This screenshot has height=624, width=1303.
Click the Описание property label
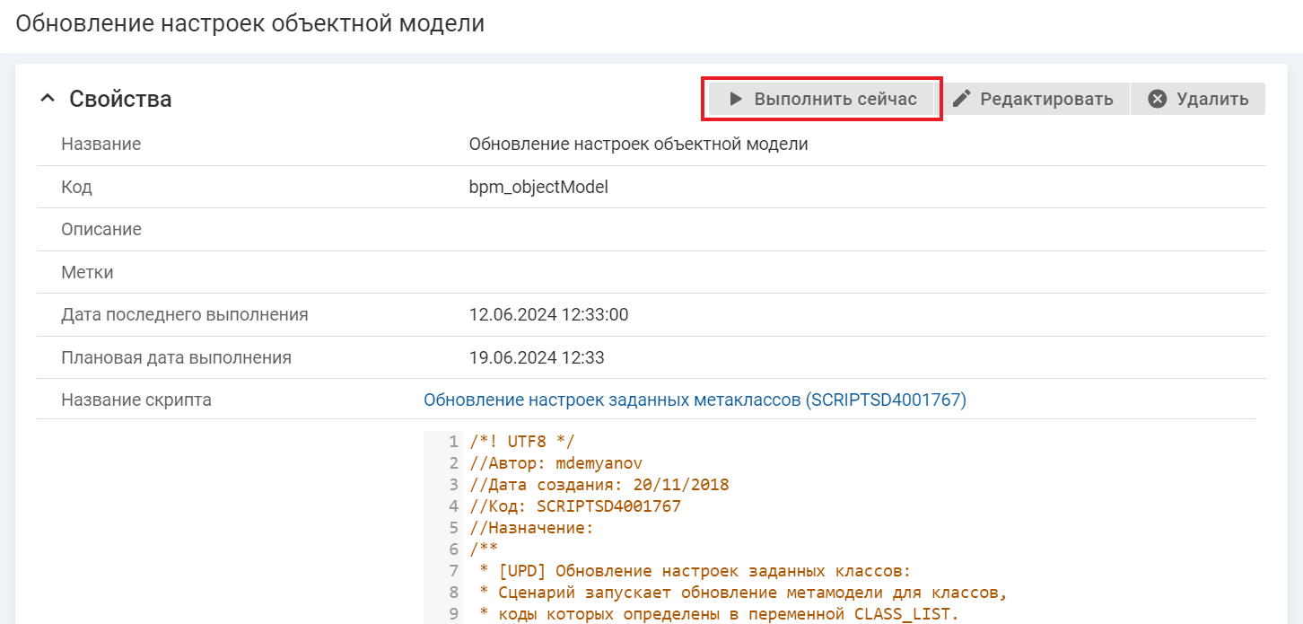click(x=101, y=229)
